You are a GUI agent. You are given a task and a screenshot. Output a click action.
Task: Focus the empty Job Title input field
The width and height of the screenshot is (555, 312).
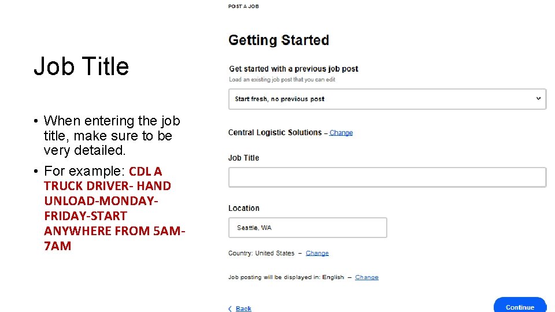(x=387, y=177)
